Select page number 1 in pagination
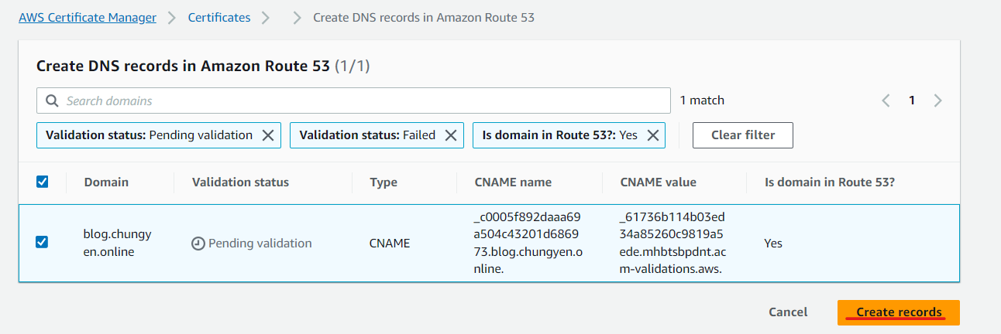 tap(913, 101)
